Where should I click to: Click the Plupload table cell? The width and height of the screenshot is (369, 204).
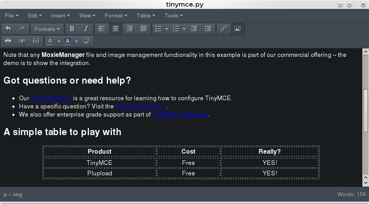pos(99,173)
